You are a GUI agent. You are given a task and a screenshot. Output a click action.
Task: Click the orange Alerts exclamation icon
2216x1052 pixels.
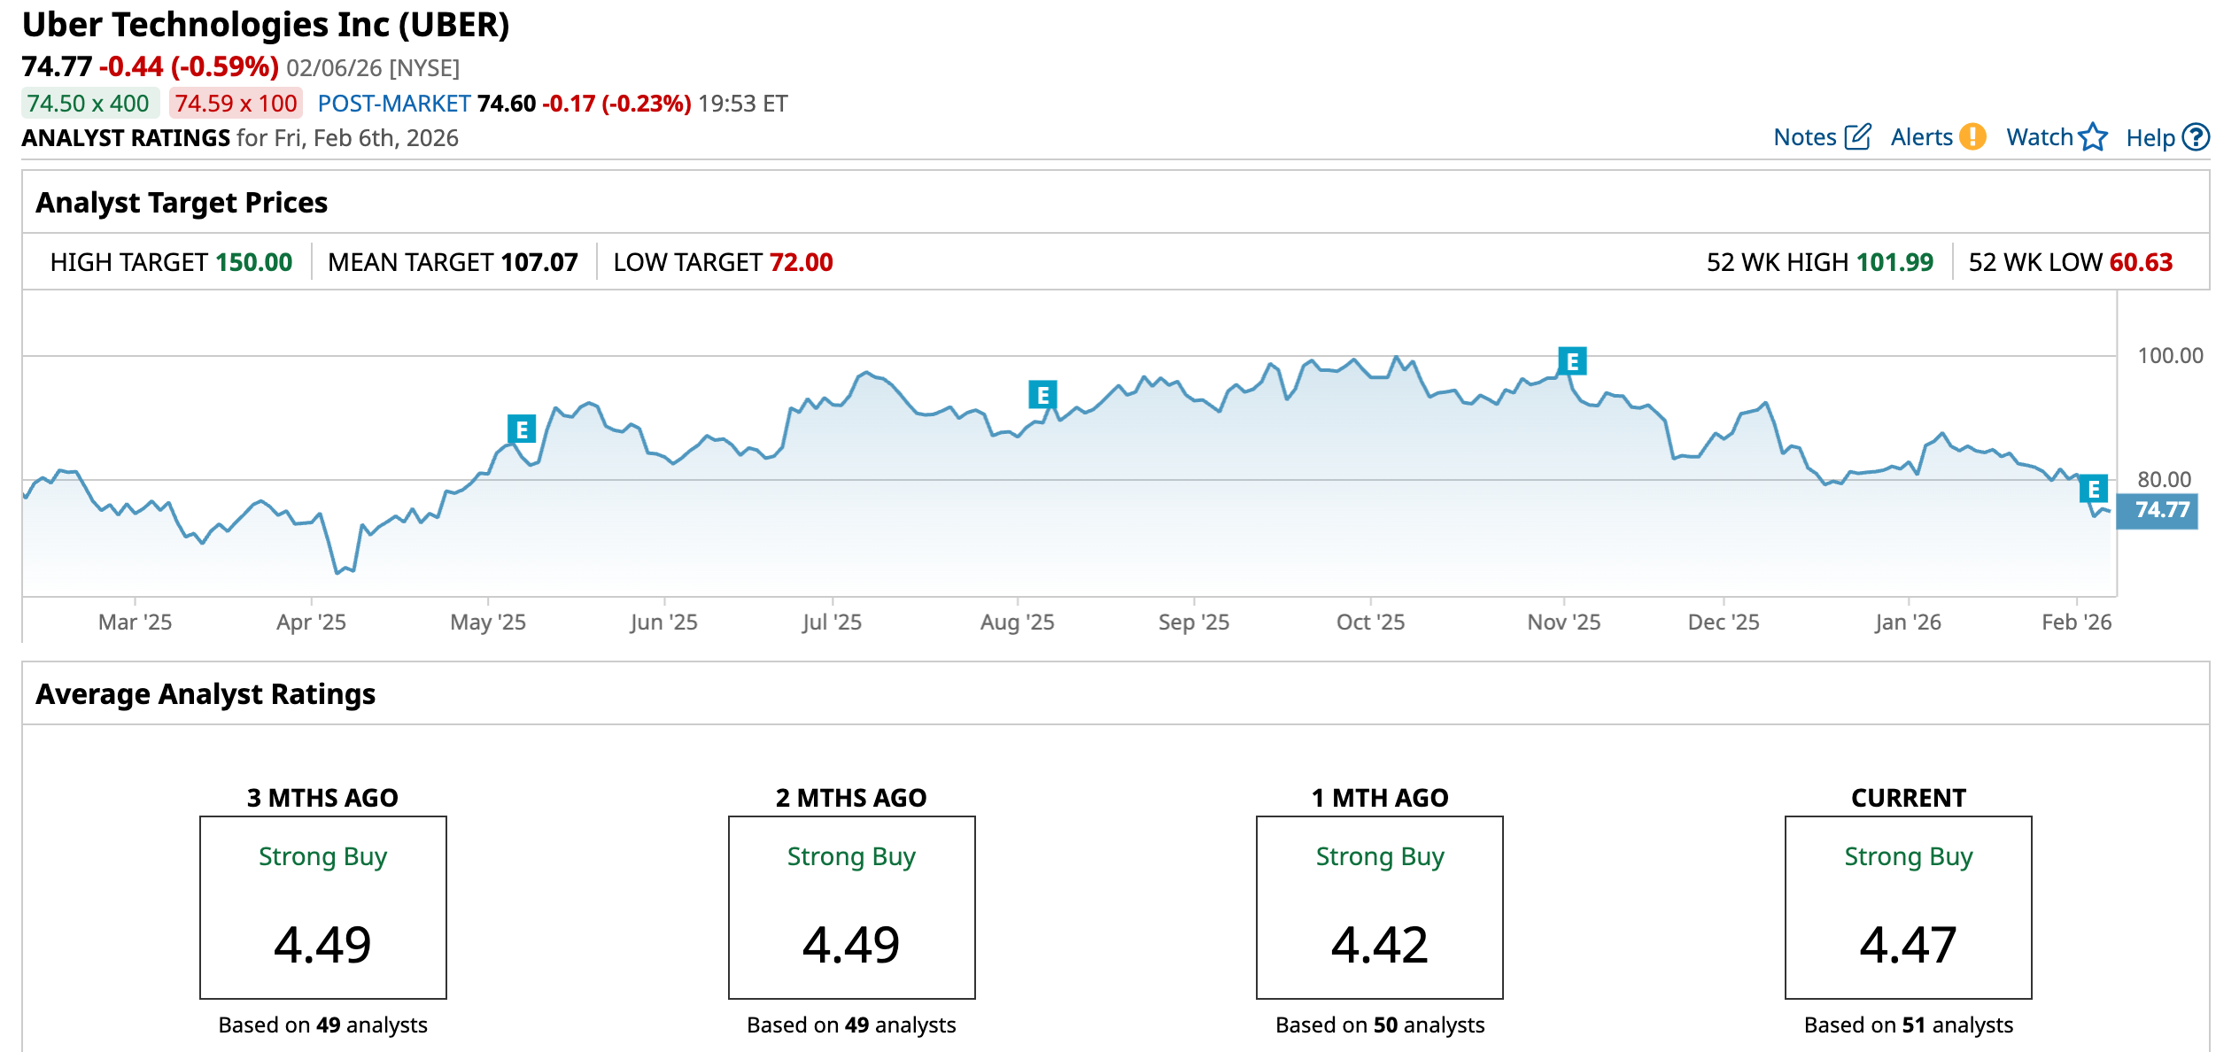(x=1972, y=137)
